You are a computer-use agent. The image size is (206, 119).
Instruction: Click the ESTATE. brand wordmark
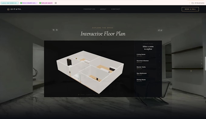click(16, 9)
